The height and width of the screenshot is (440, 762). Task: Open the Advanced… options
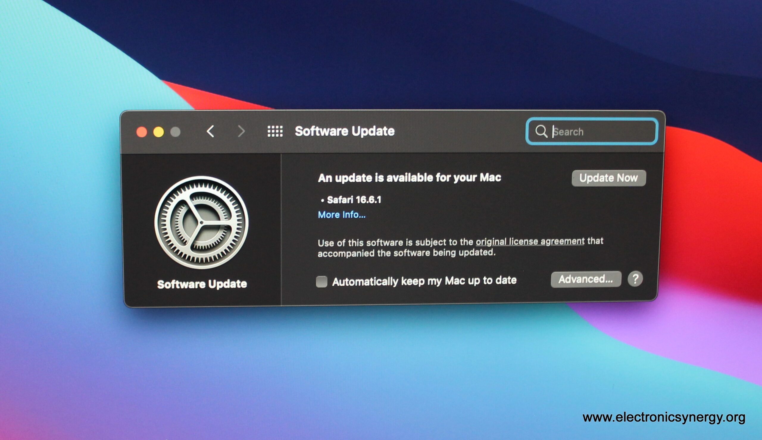click(586, 279)
